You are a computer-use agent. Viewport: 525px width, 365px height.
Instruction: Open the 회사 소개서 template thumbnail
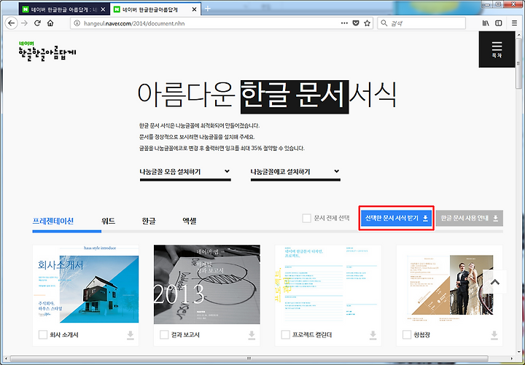86,286
